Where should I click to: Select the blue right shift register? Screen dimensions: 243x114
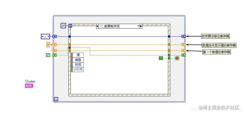tap(184, 36)
